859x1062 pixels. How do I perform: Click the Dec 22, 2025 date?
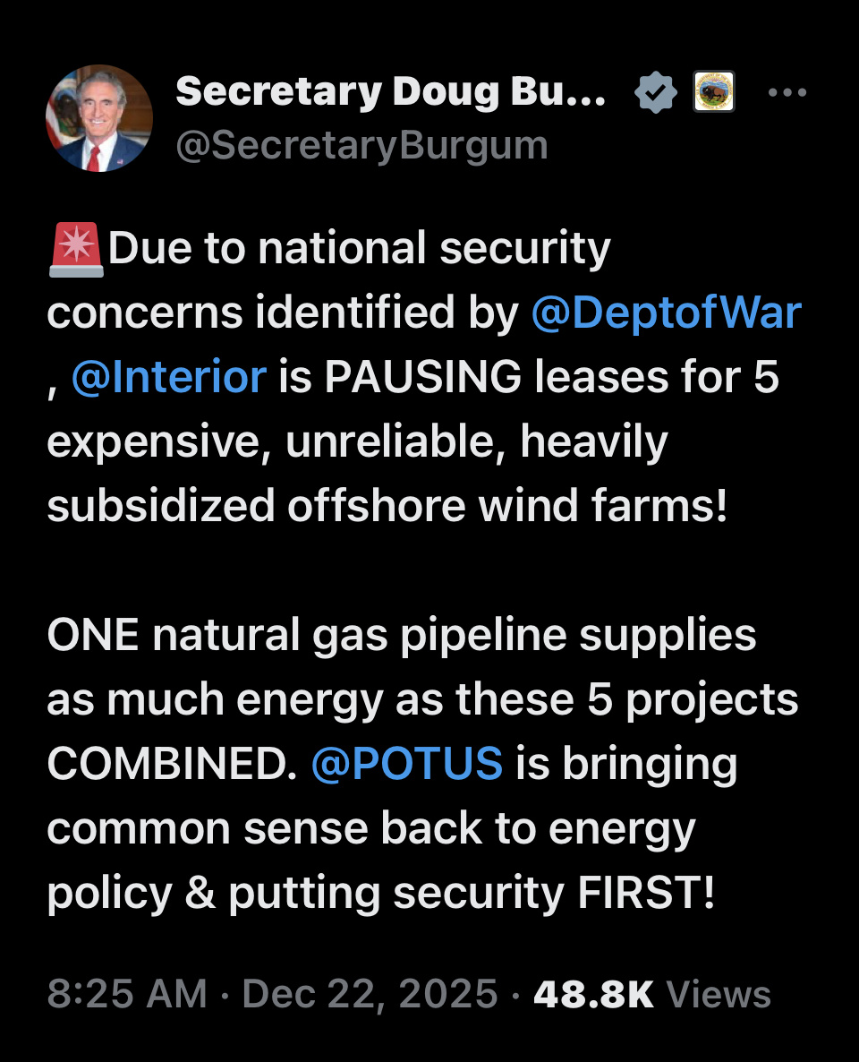pyautogui.click(x=370, y=994)
